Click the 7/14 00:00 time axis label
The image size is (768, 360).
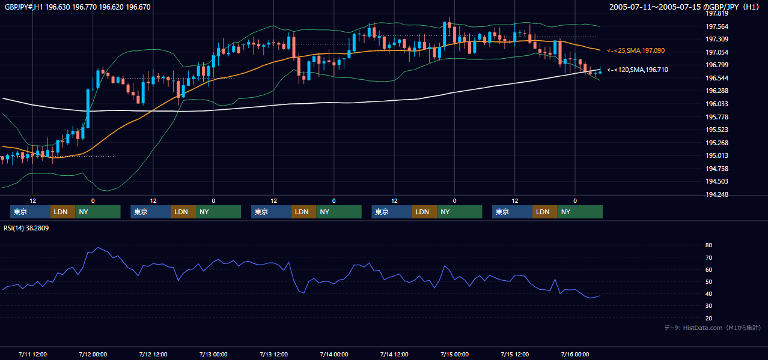[334, 354]
